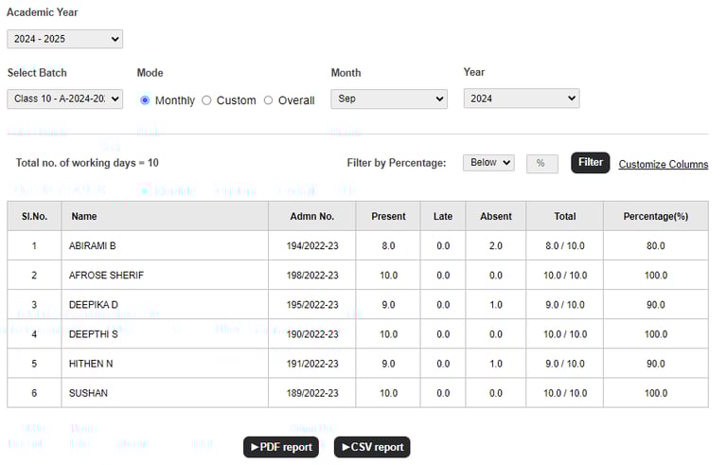
Task: Download the PDF report
Action: 281,447
